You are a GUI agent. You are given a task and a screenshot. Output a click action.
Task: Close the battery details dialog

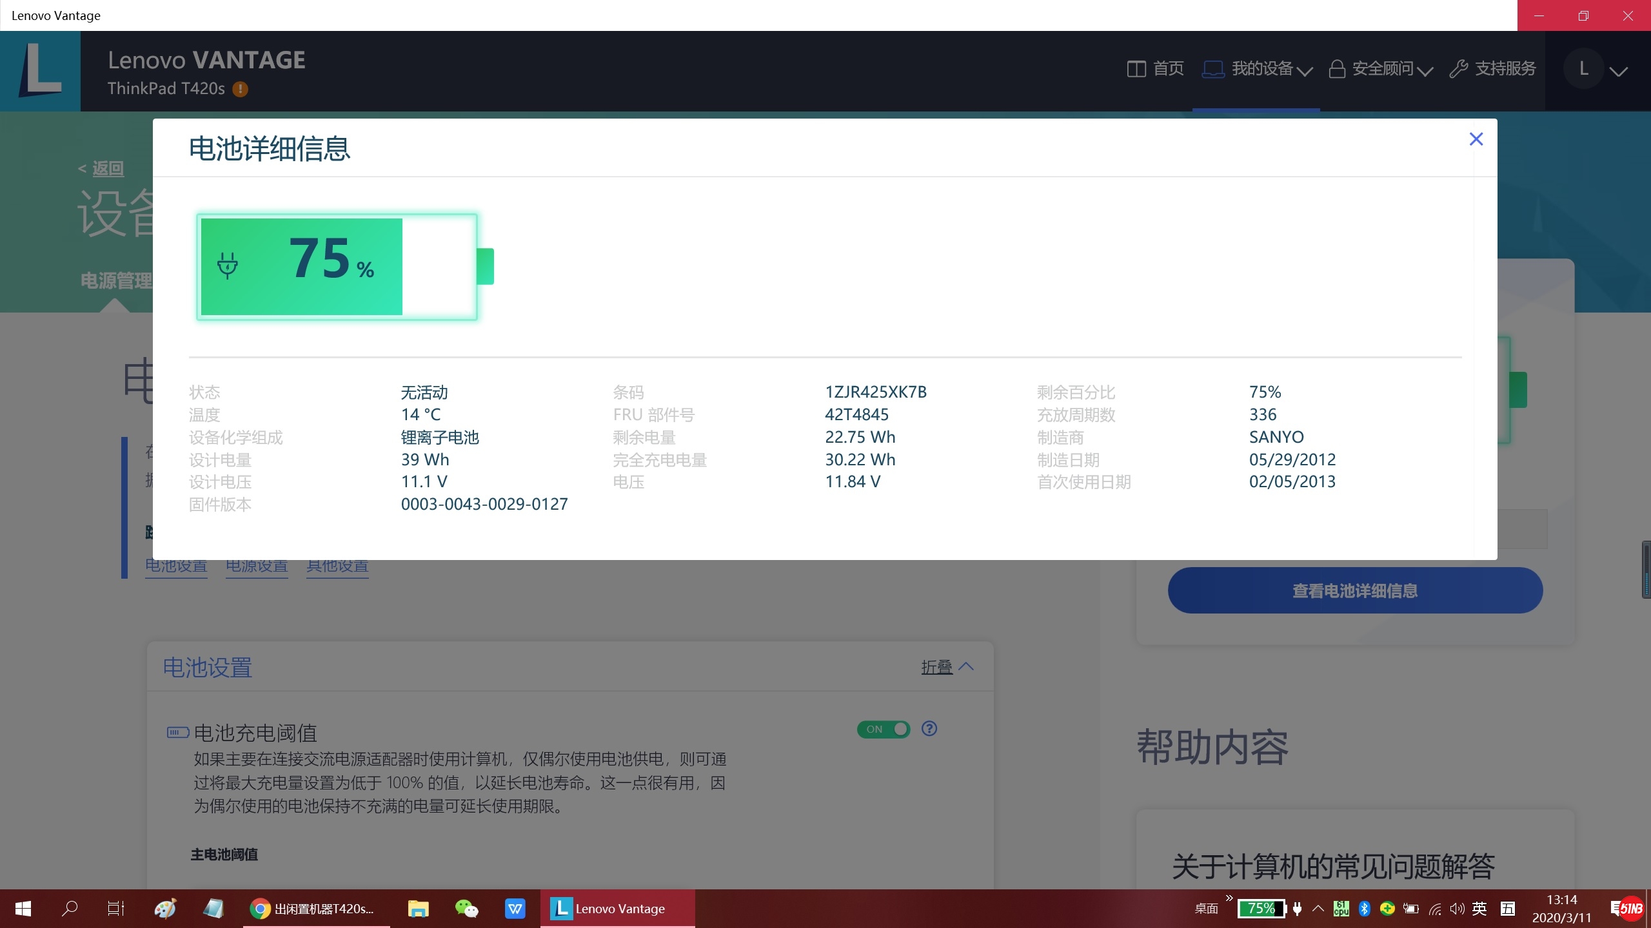coord(1476,139)
